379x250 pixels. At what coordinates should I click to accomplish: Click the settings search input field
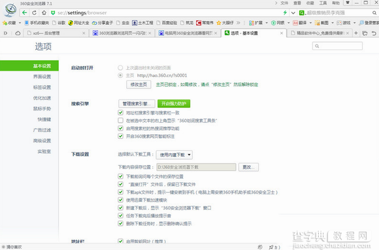tap(337, 46)
